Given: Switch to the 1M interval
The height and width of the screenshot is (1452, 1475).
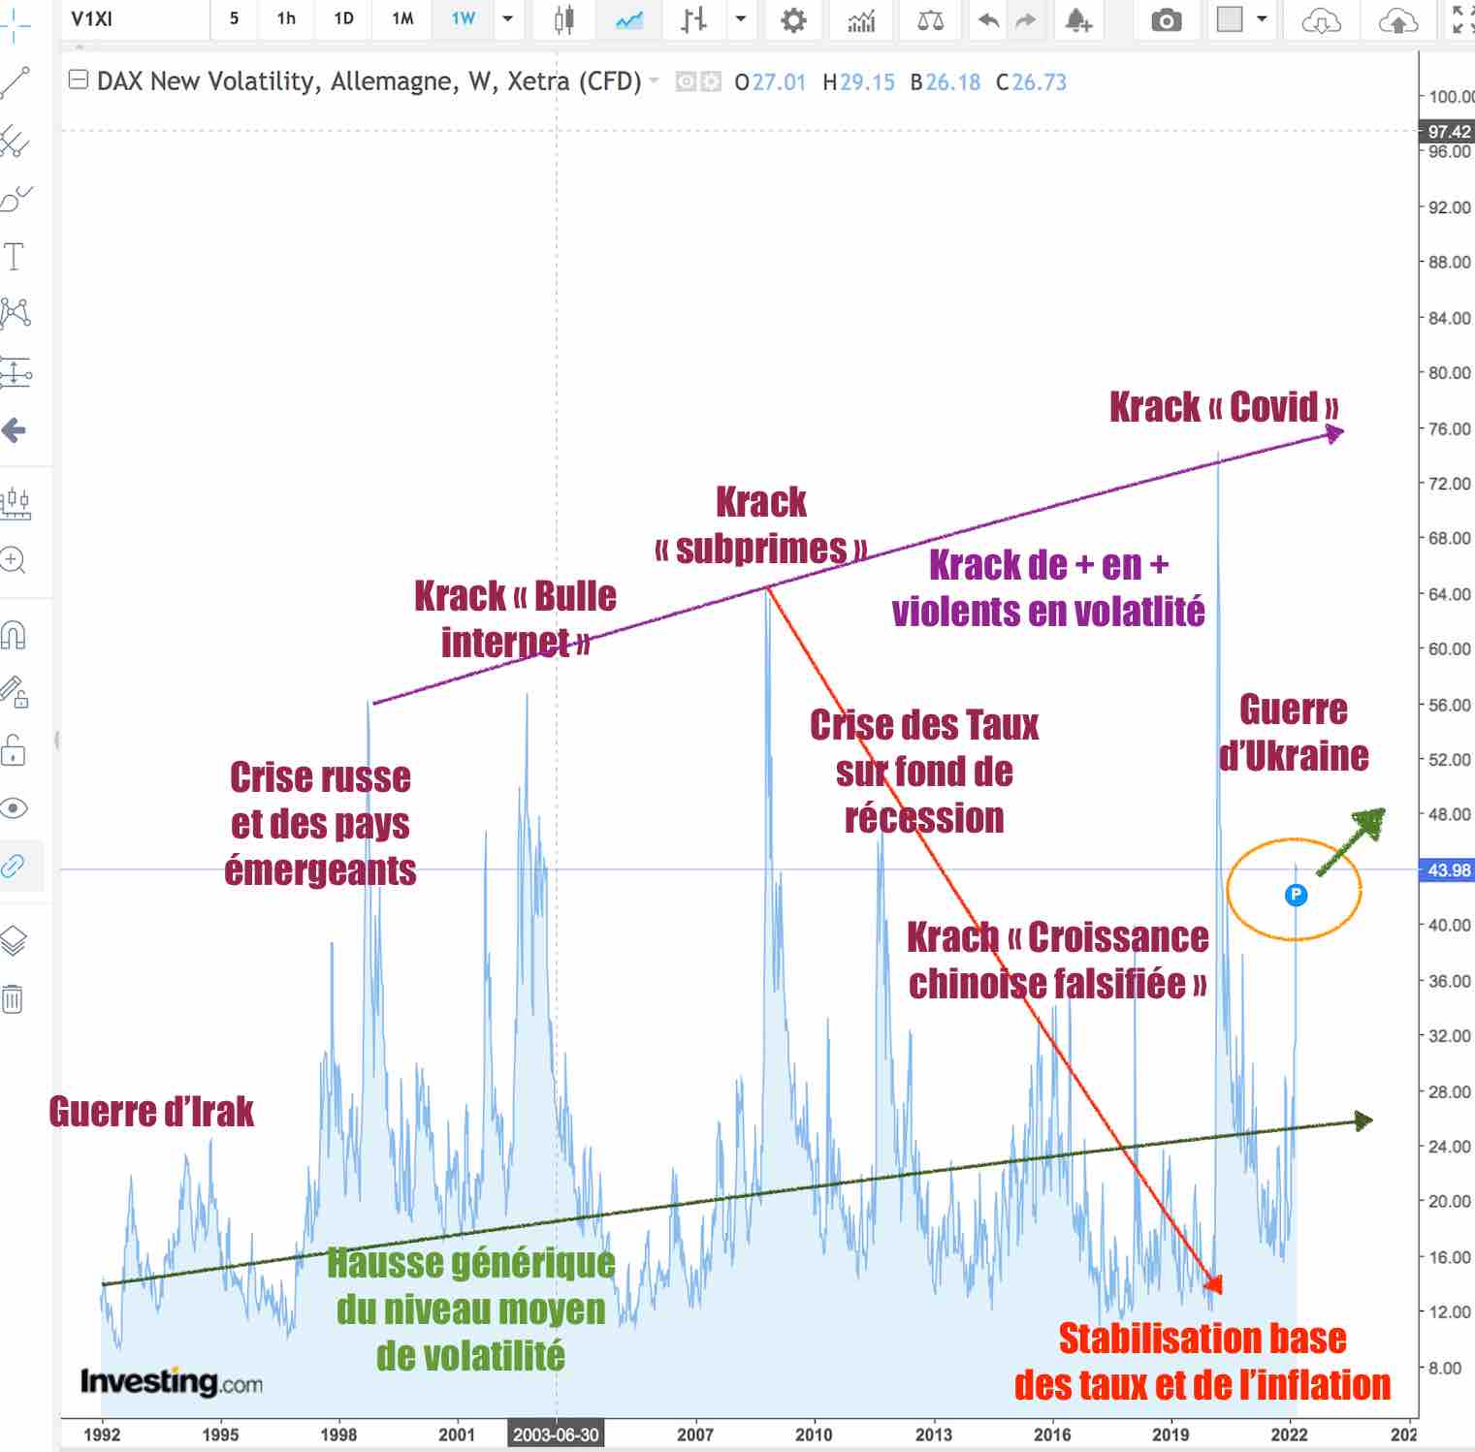Looking at the screenshot, I should pos(402,19).
